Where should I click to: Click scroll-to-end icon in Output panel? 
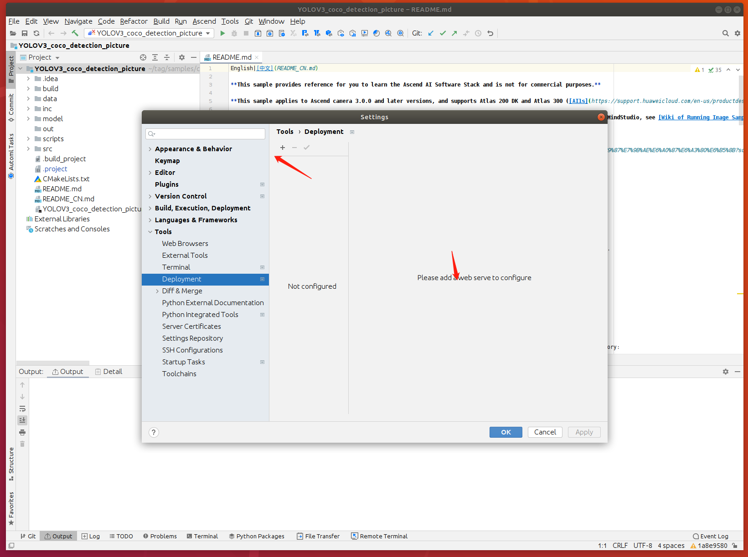(x=22, y=420)
